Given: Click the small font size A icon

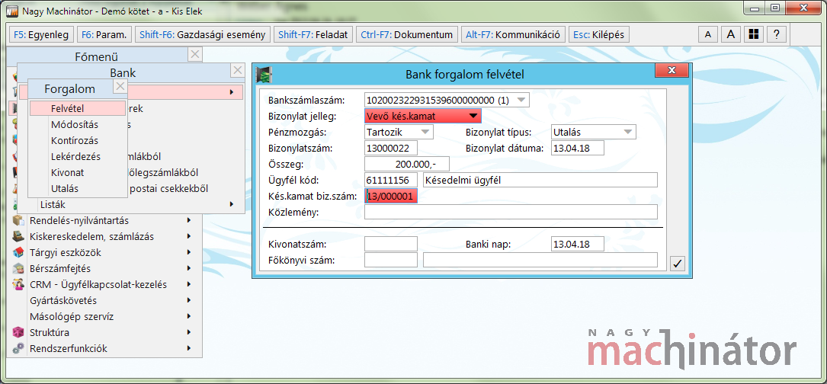Looking at the screenshot, I should pyautogui.click(x=708, y=35).
